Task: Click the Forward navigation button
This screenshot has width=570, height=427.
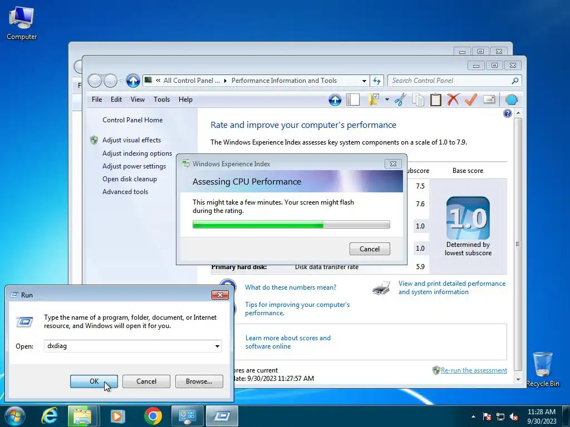Action: pyautogui.click(x=110, y=81)
